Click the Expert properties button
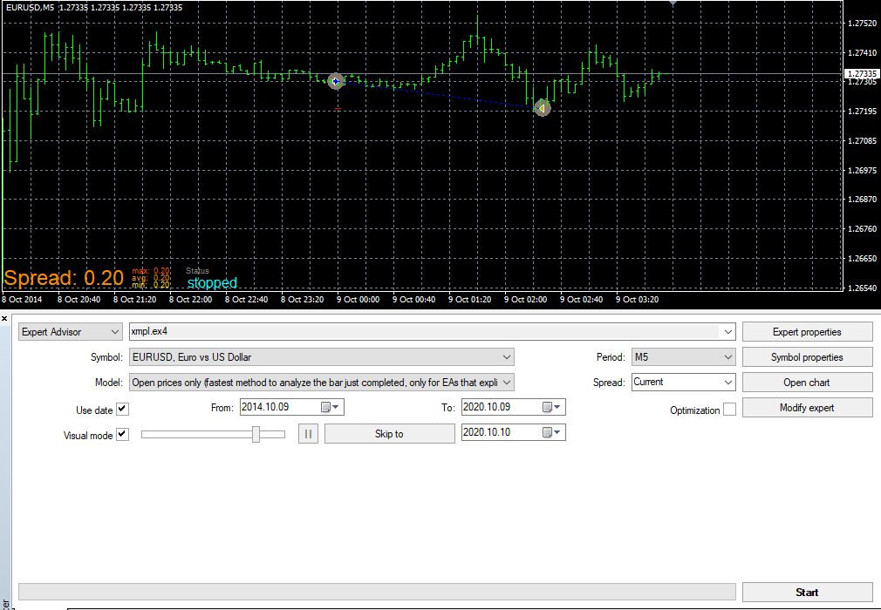 click(807, 332)
